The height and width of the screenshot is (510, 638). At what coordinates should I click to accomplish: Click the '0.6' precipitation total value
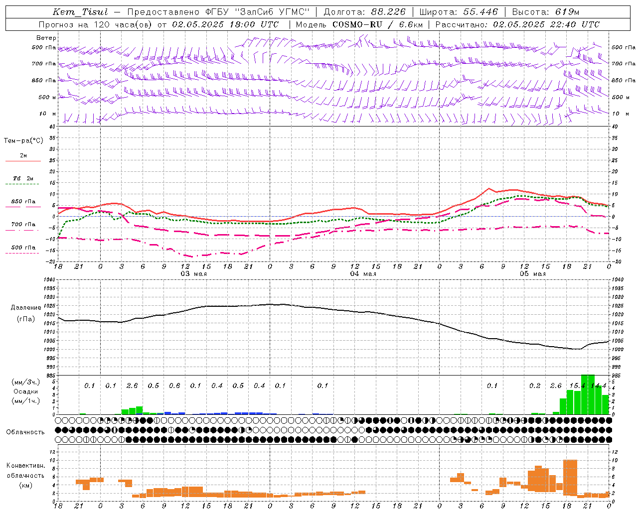click(x=174, y=386)
